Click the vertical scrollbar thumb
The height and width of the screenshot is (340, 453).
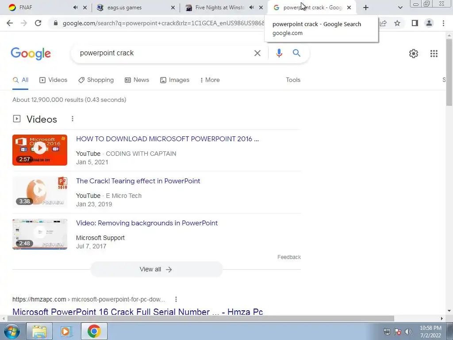449,72
